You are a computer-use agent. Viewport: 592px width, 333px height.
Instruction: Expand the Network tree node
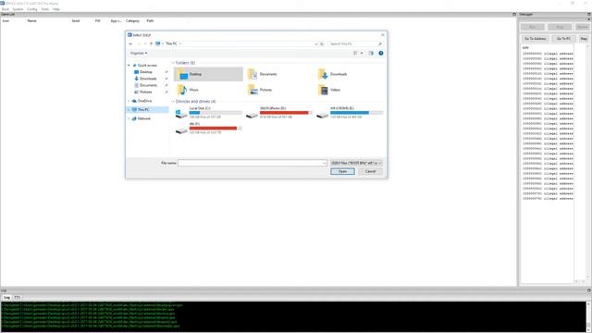tap(129, 118)
